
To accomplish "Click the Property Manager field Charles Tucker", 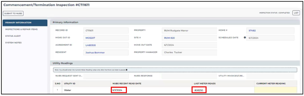I will tap(189, 52).
